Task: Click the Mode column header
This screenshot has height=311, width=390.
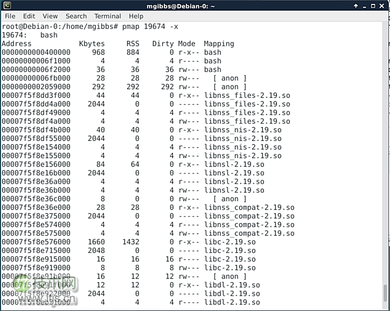Action: (187, 44)
